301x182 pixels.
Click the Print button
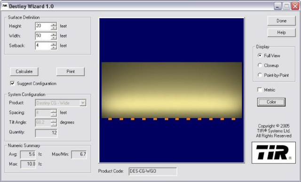[71, 72]
